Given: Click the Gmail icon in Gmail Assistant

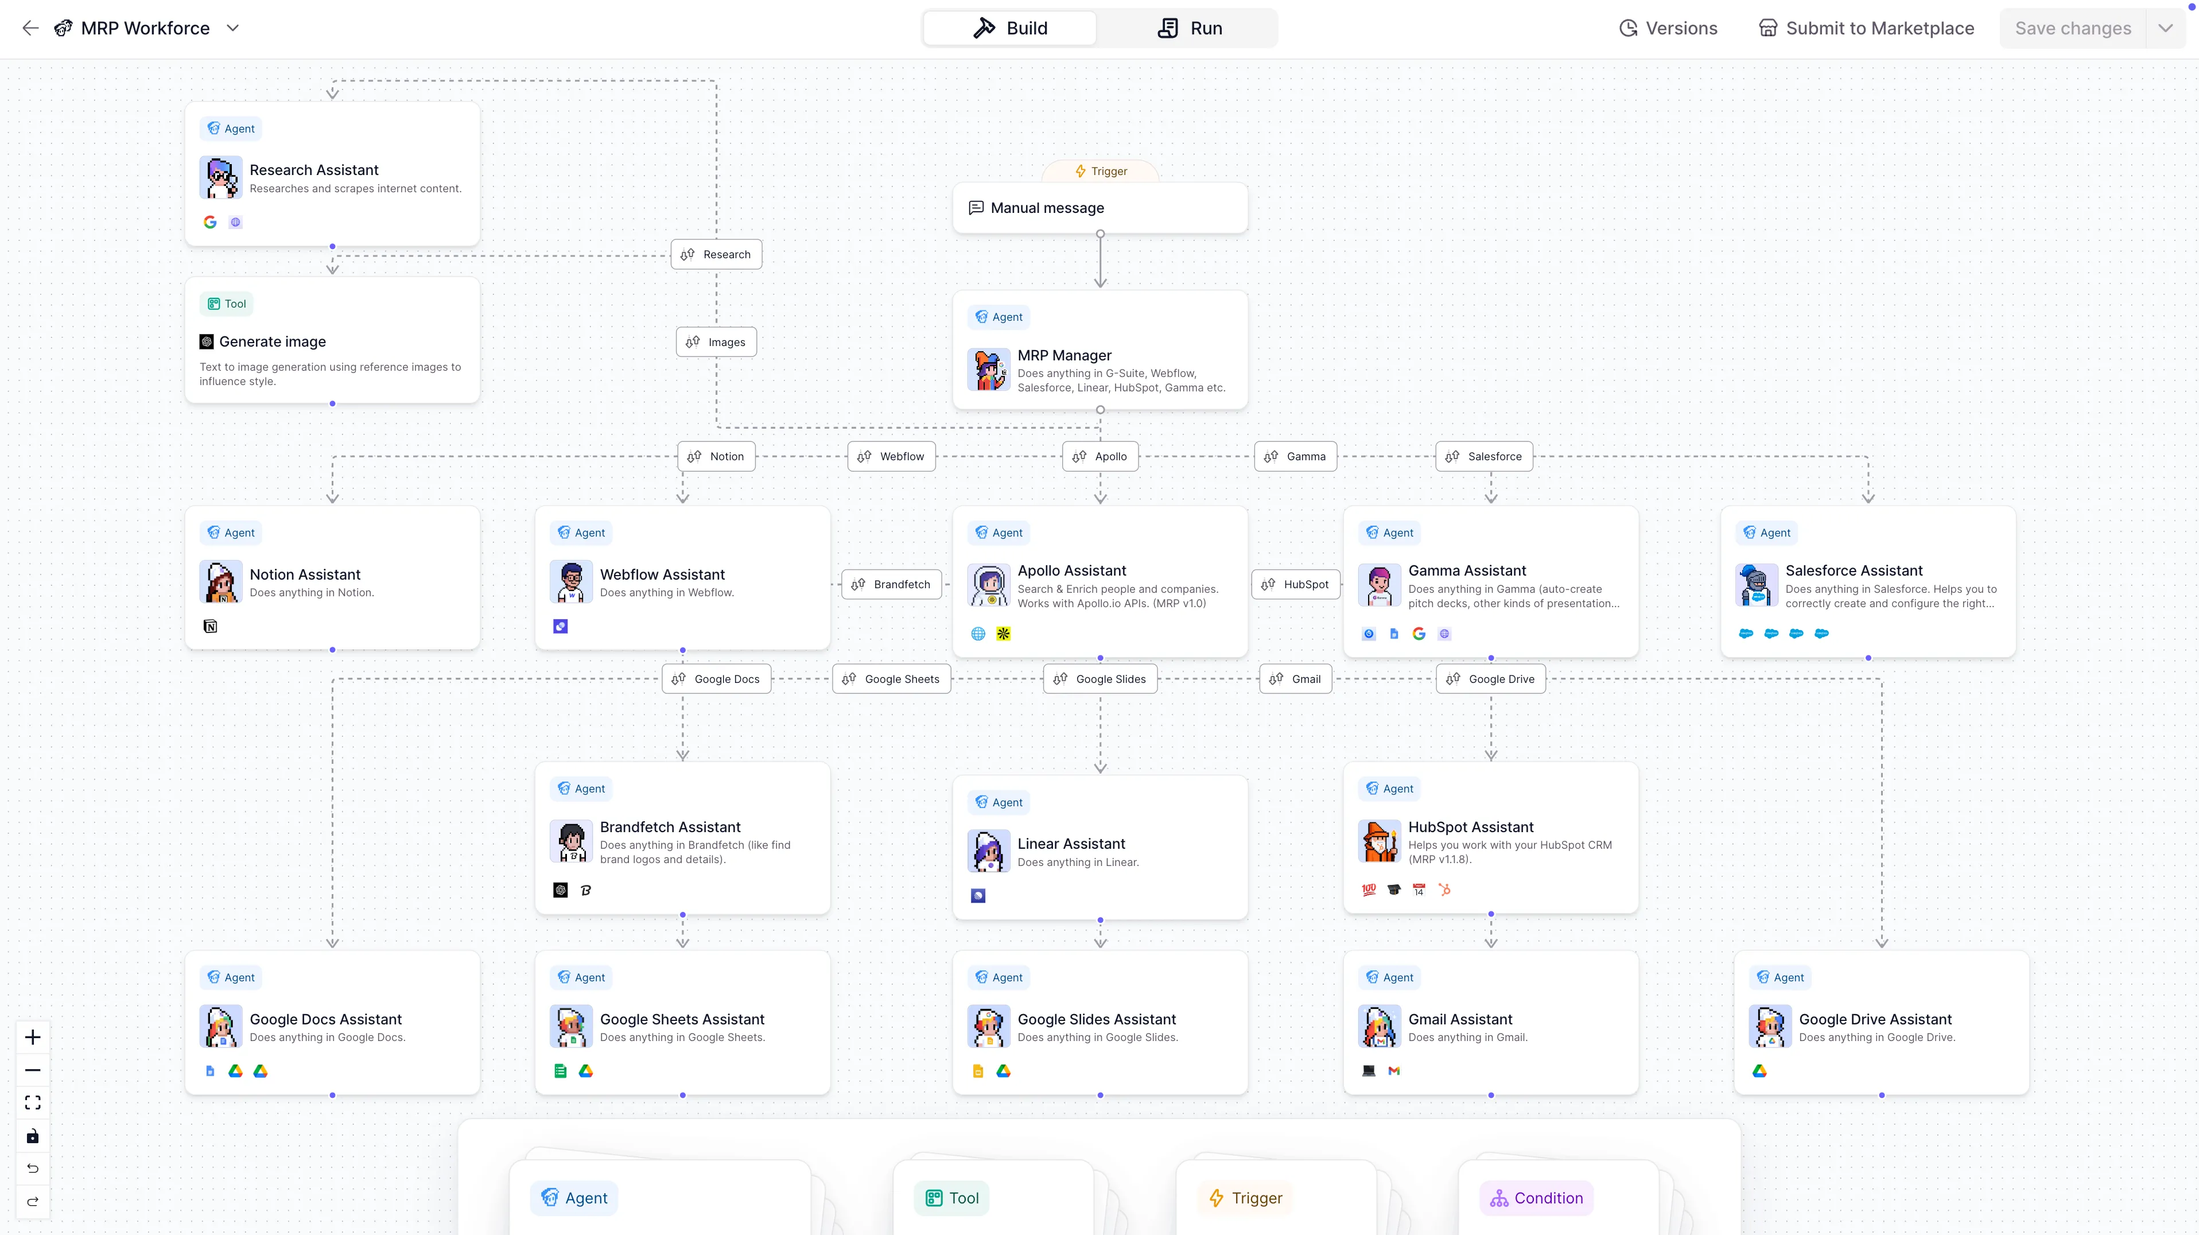Looking at the screenshot, I should pos(1394,1071).
